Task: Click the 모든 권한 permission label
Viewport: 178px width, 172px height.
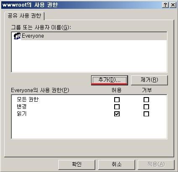Action: 28,100
